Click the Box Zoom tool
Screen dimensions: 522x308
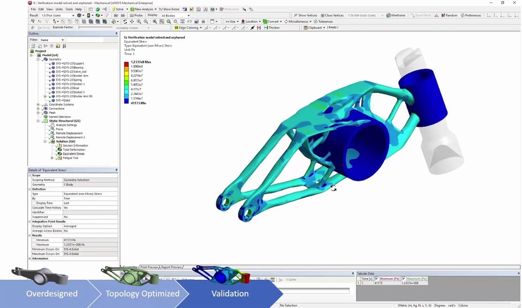(x=146, y=22)
